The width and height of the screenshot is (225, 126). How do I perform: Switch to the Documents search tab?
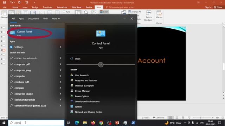tap(33, 19)
